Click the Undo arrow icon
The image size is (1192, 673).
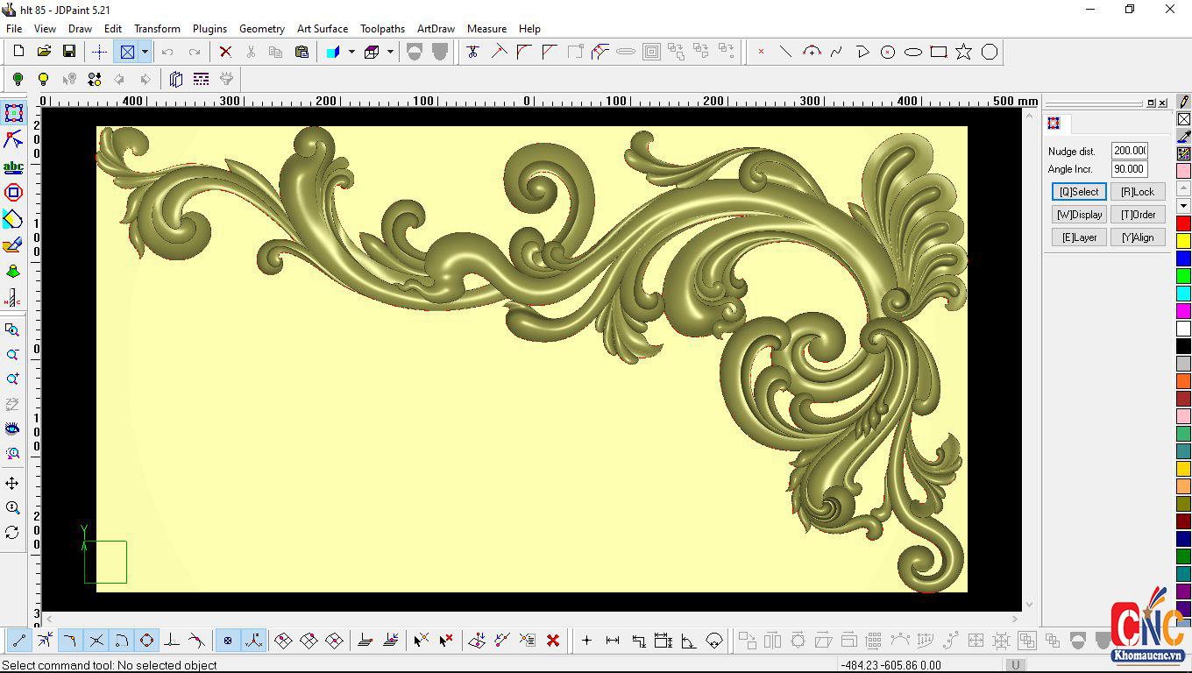pos(167,52)
